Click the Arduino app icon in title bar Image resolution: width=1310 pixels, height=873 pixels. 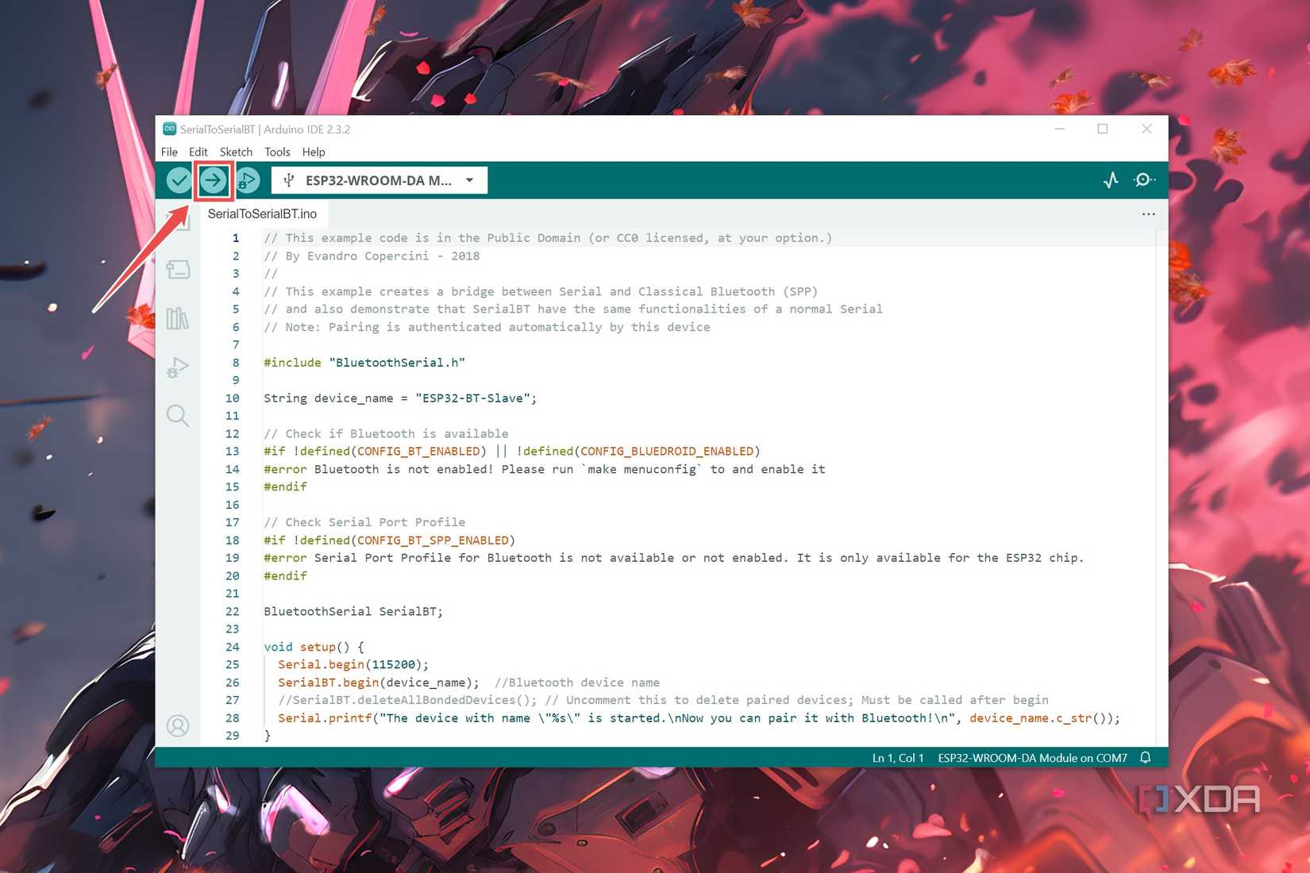[169, 129]
